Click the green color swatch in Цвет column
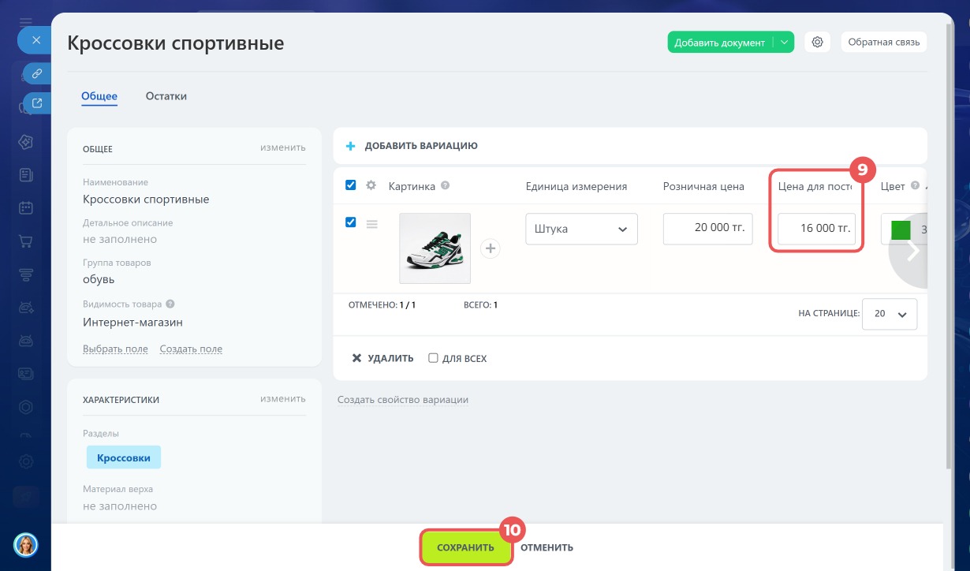 click(901, 230)
